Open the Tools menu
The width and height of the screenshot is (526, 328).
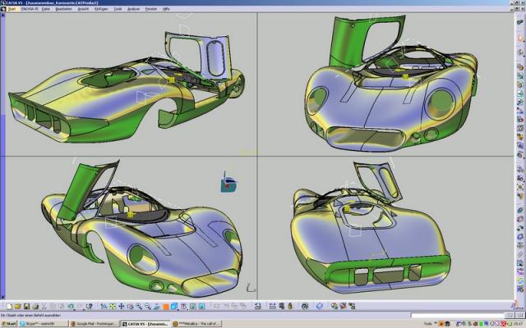(118, 9)
